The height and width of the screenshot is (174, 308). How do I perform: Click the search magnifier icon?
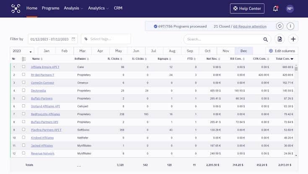[x=265, y=39]
